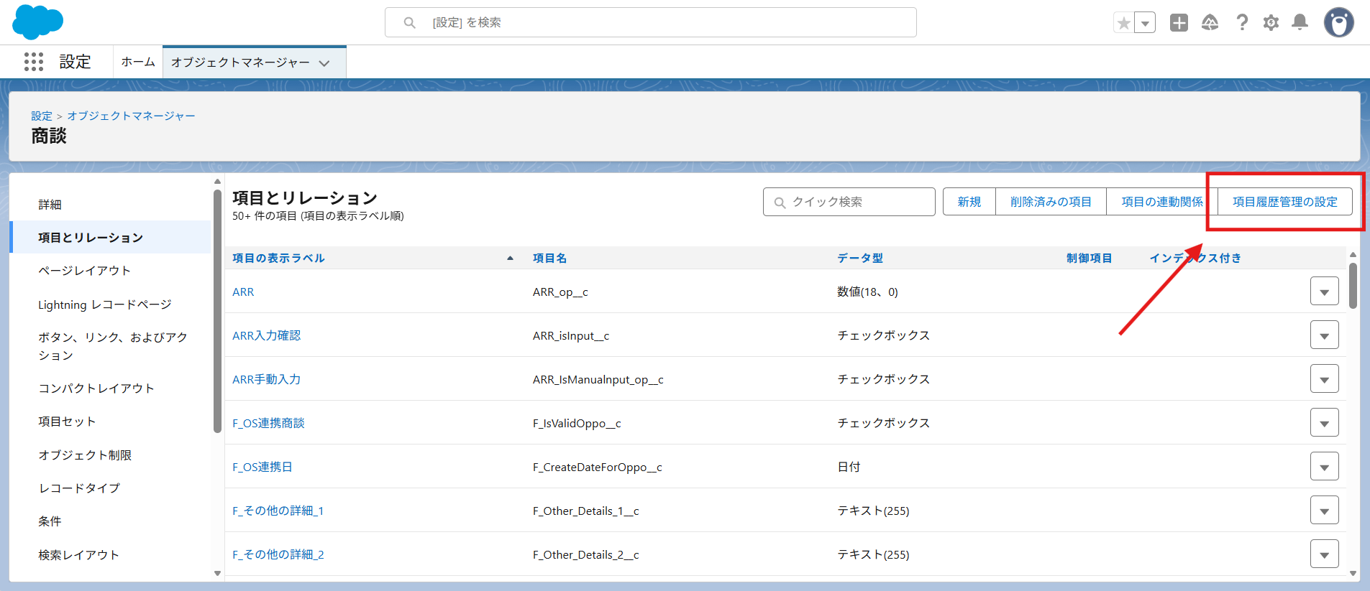Viewport: 1370px width, 591px height.
Task: Click the F_CreateDateForOppo__c field name cell
Action: point(598,467)
